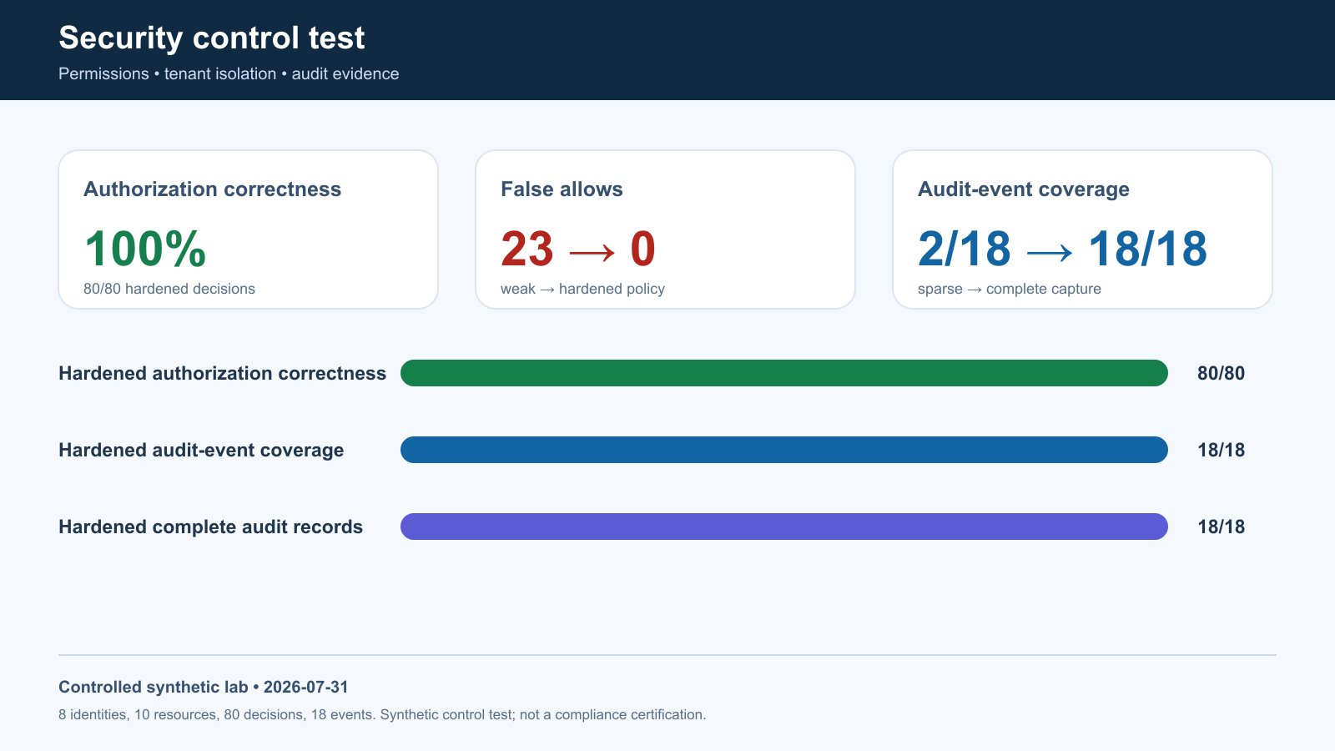This screenshot has width=1335, height=751.
Task: Click the 'sparse → complete capture' caption
Action: pos(1010,289)
